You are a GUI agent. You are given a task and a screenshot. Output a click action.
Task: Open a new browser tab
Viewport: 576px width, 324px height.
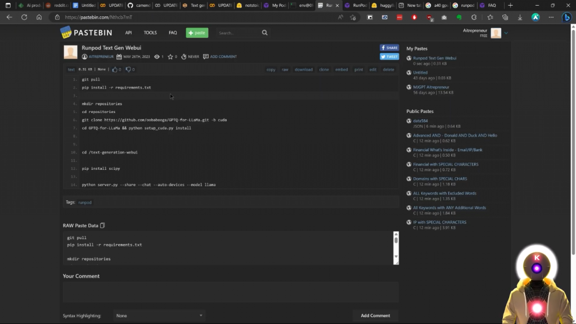point(510,5)
